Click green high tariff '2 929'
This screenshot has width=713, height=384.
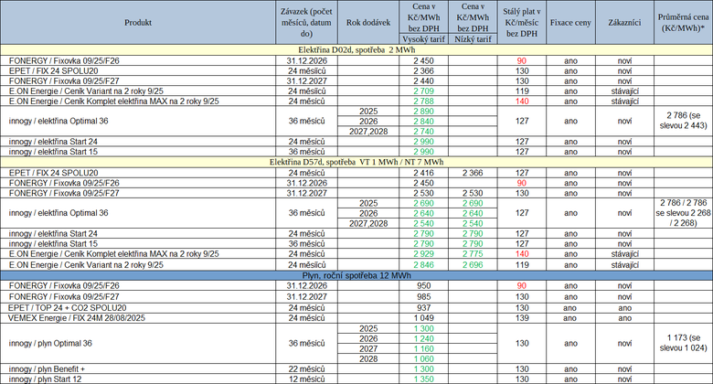[x=424, y=254]
